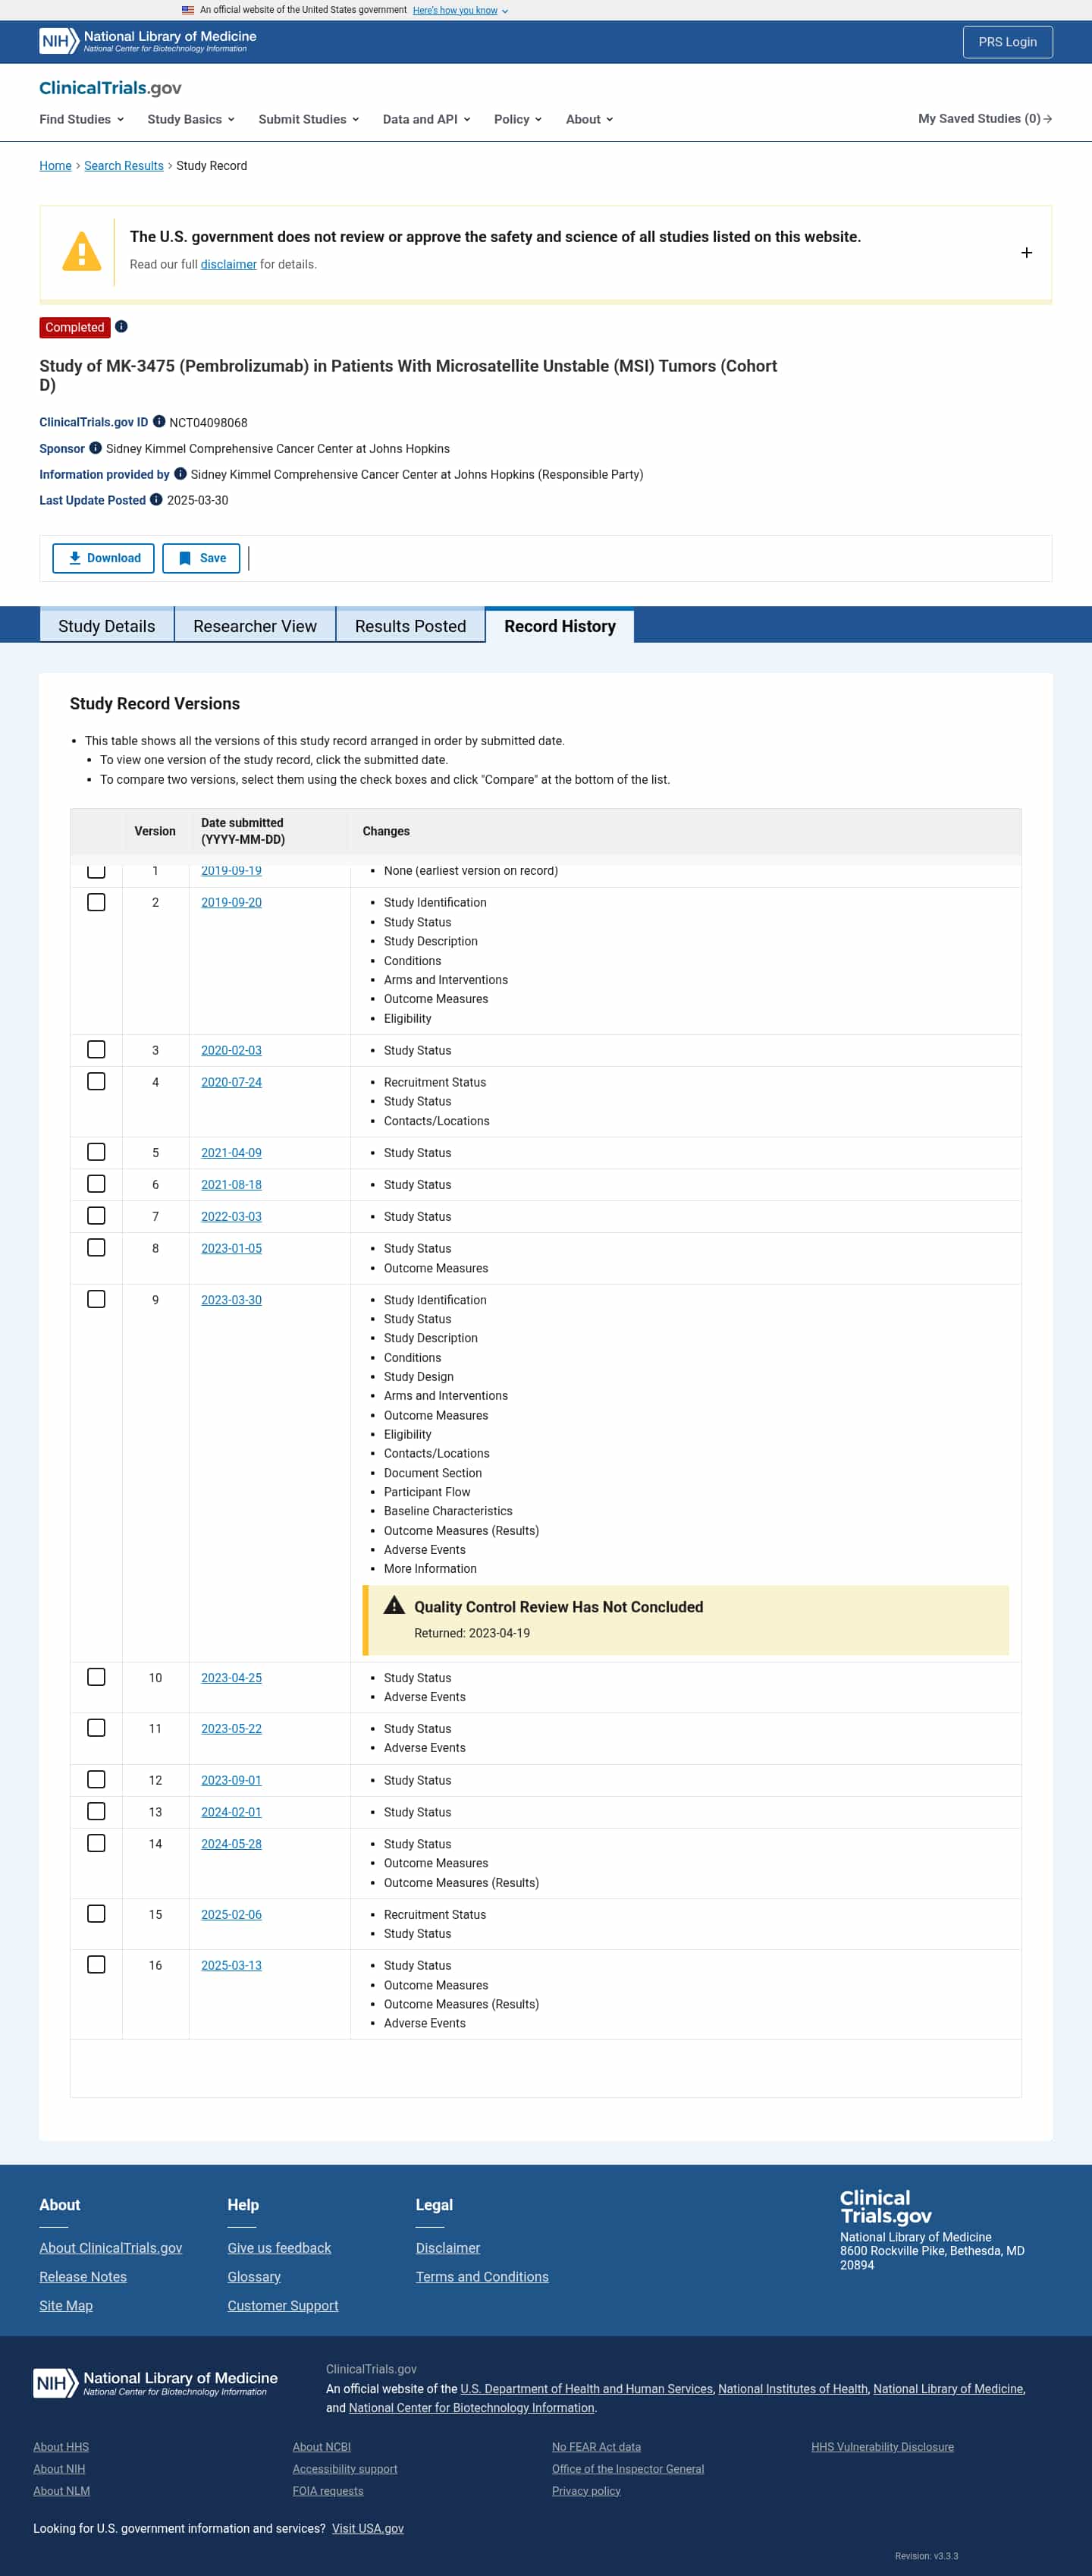Check the version 10 checkbox
The width and height of the screenshot is (1092, 2576).
(x=96, y=1677)
